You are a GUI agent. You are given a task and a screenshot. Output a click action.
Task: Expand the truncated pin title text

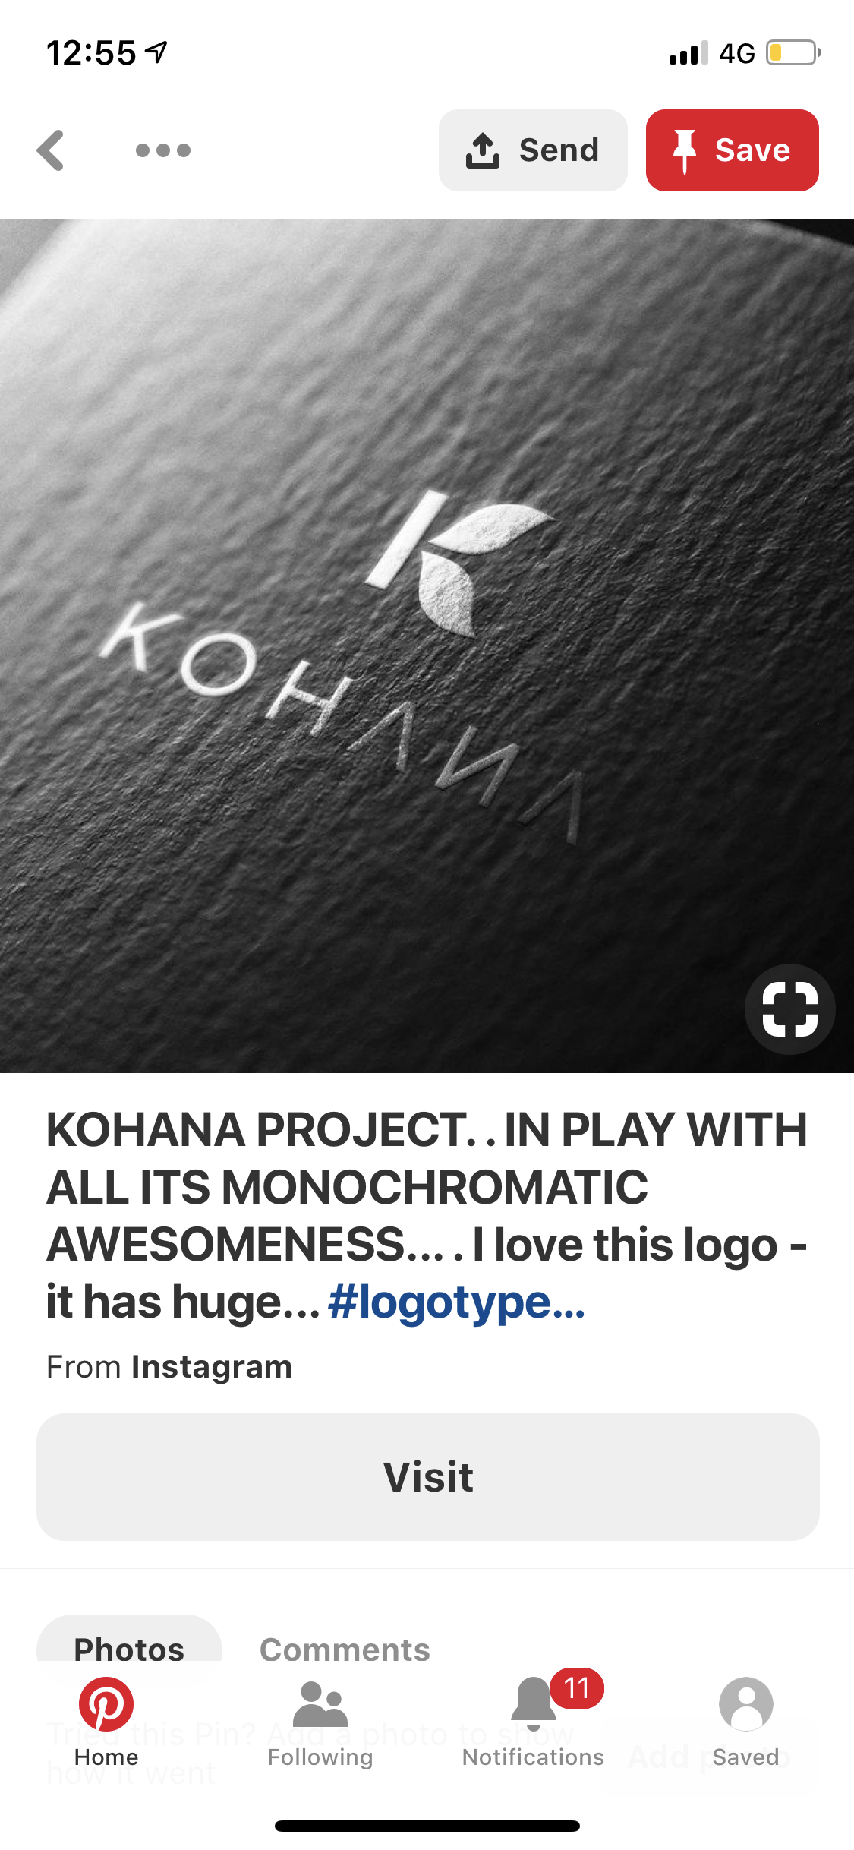tap(427, 1215)
